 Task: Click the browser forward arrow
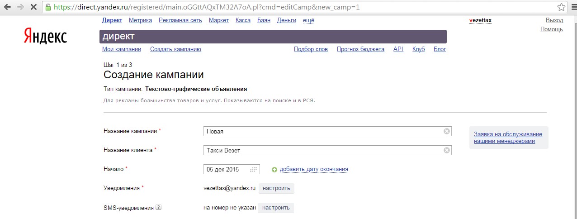[21, 7]
